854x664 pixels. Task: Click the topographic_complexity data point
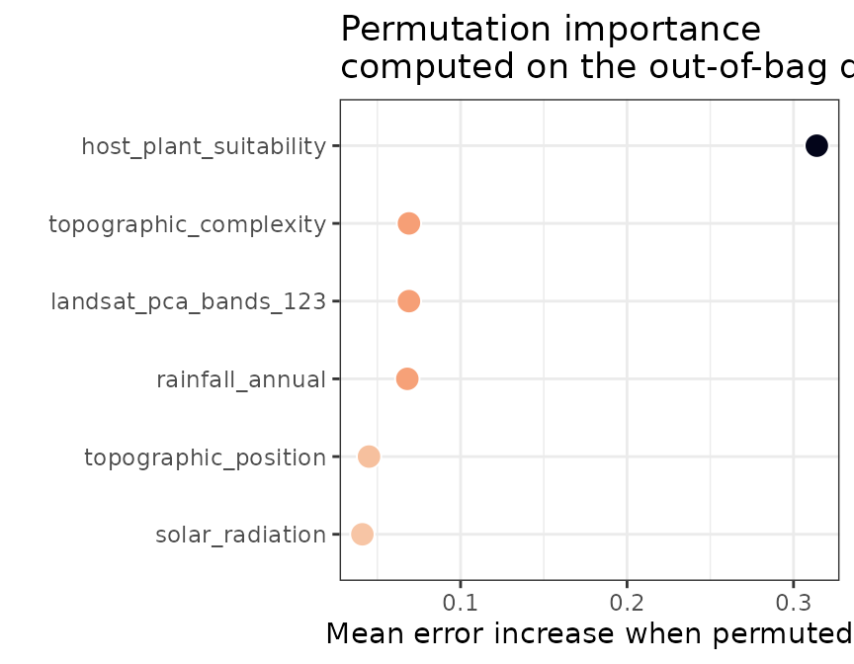(x=409, y=224)
